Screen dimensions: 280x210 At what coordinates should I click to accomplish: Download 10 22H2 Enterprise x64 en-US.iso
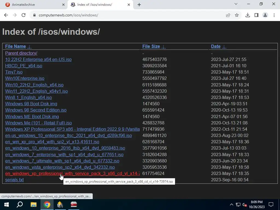point(38,59)
